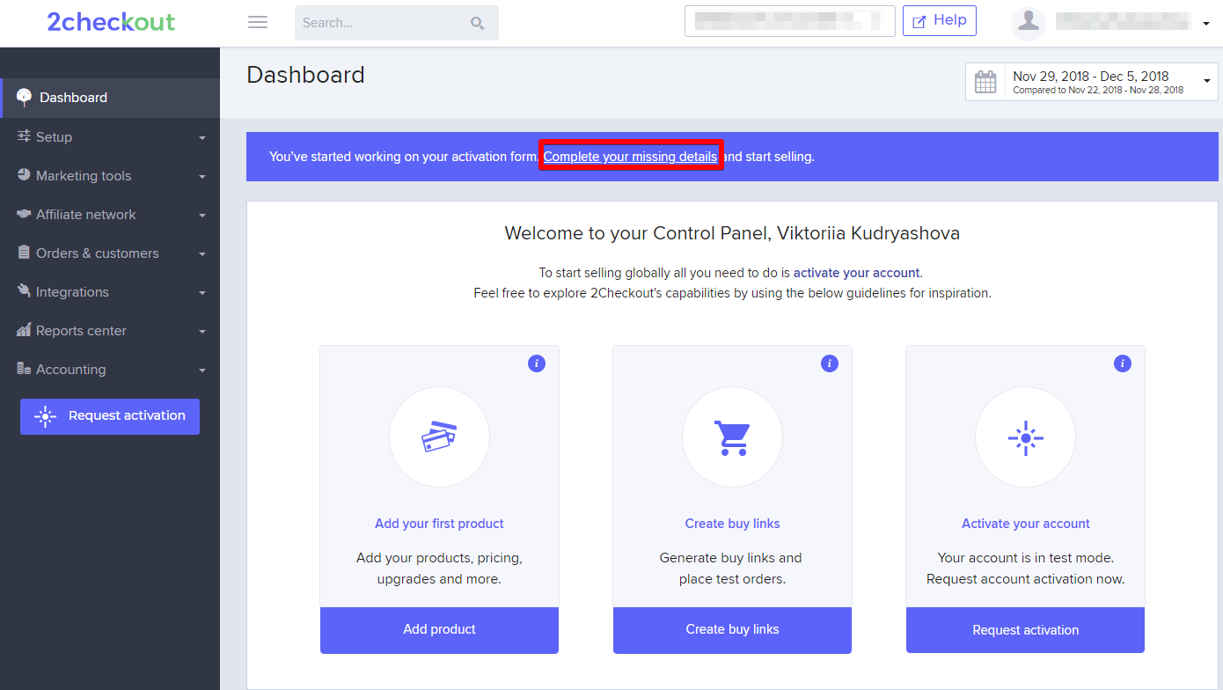The width and height of the screenshot is (1223, 690).
Task: Open Reports center in the sidebar
Action: click(x=110, y=330)
